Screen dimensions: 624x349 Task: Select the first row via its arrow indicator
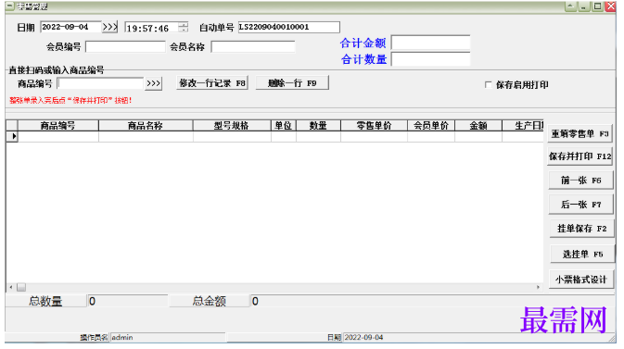click(12, 136)
